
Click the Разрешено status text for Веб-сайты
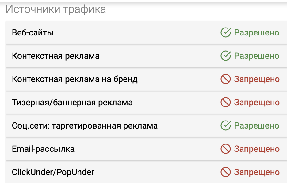click(x=257, y=33)
